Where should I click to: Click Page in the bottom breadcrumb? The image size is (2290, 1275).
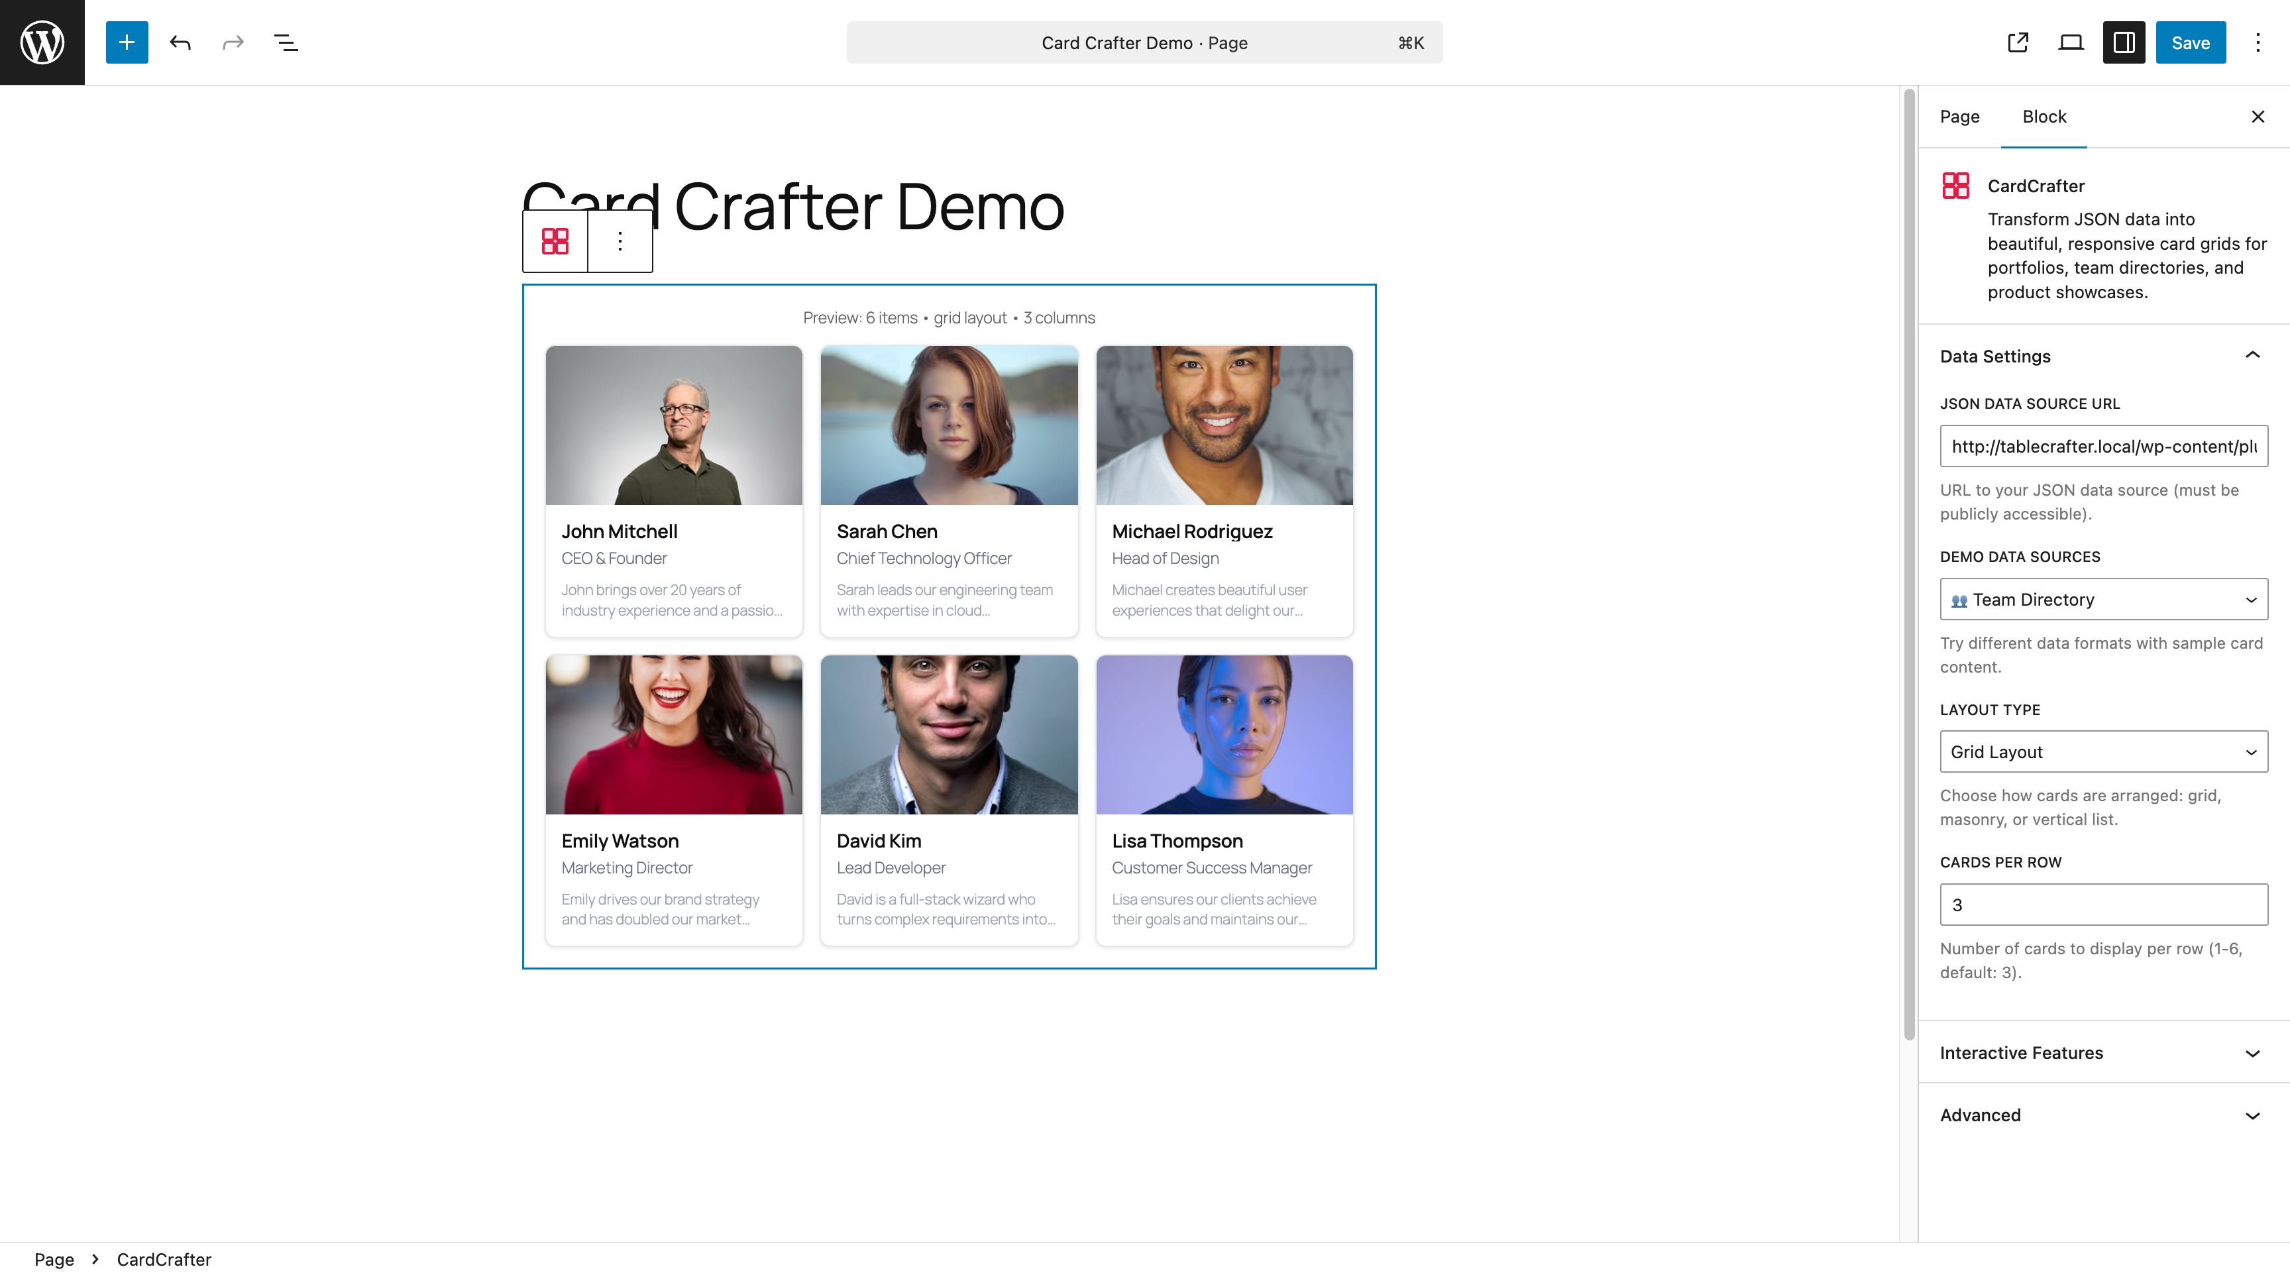(53, 1259)
